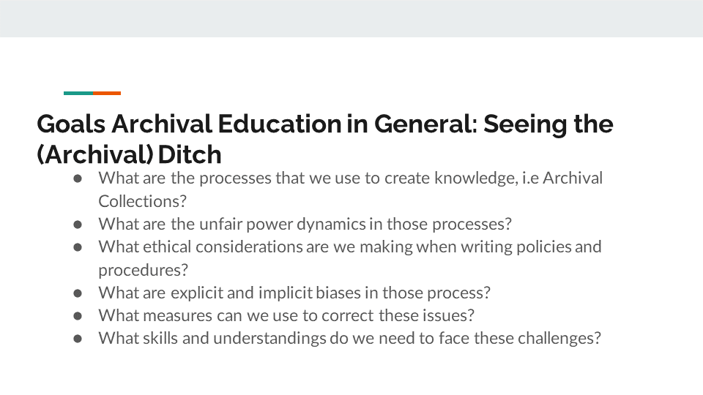Screen dimensions: 703x395
Task: Select the "explicit and implicit biases" bullet text
Action: [x=294, y=293]
